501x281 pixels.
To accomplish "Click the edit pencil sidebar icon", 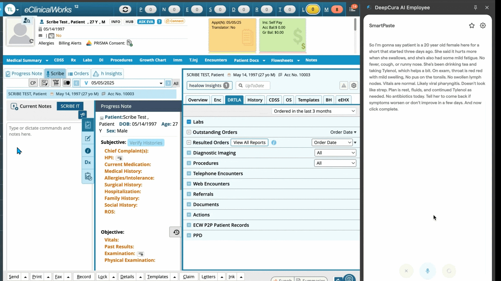I will pyautogui.click(x=88, y=138).
